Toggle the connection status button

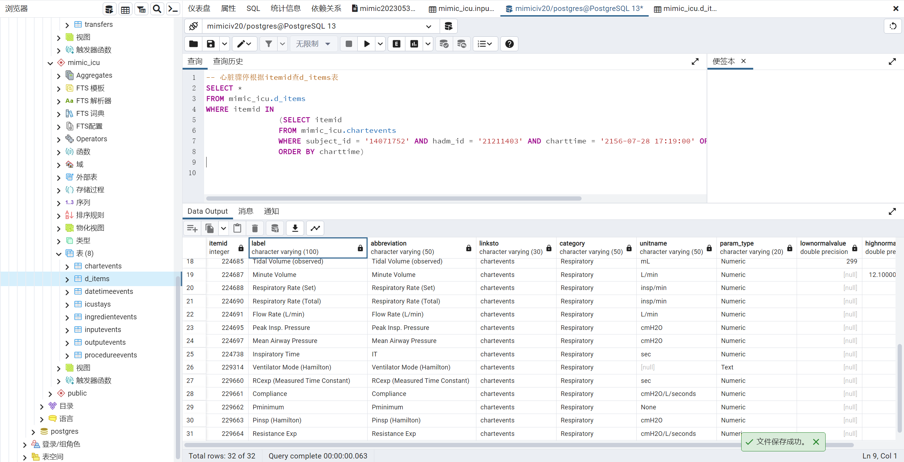pyautogui.click(x=194, y=26)
